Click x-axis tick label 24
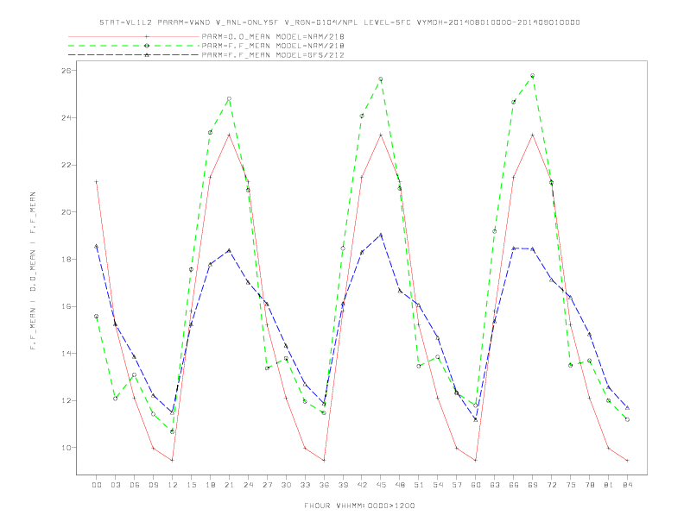The width and height of the screenshot is (684, 528). 248,485
